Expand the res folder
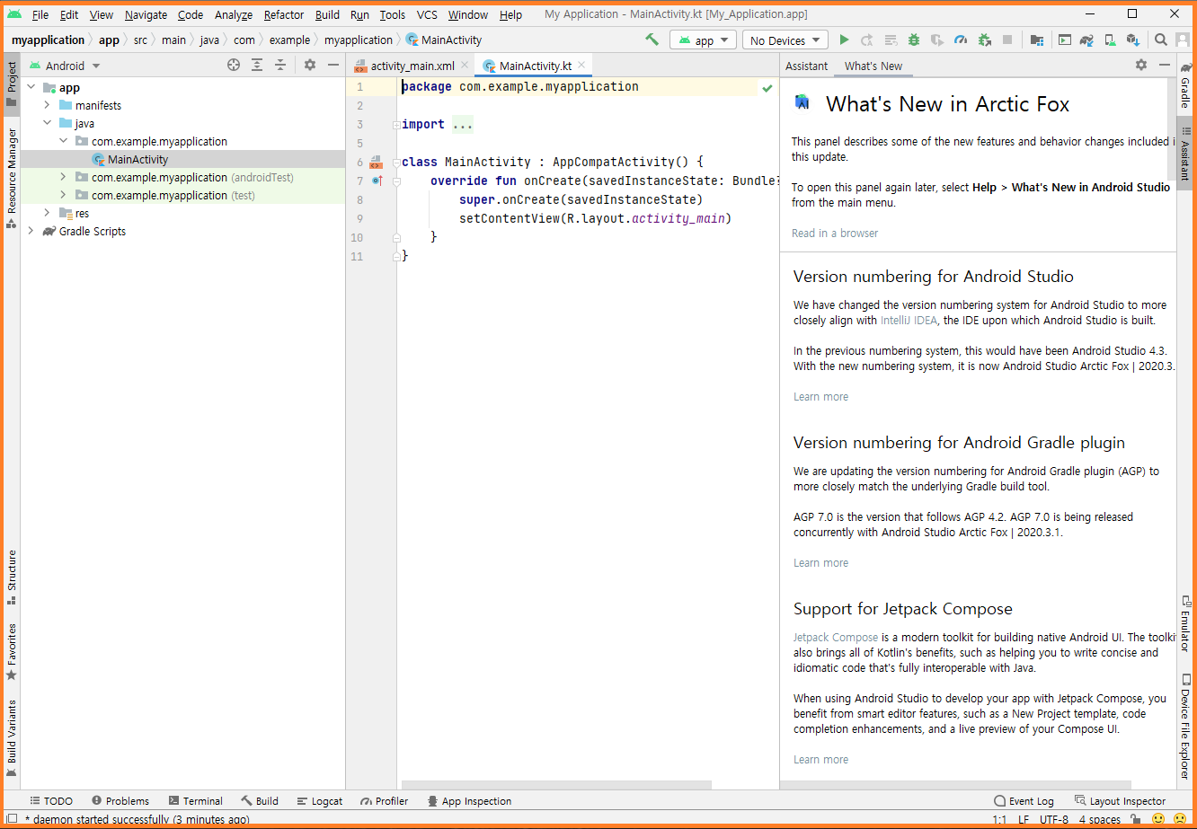 (47, 213)
